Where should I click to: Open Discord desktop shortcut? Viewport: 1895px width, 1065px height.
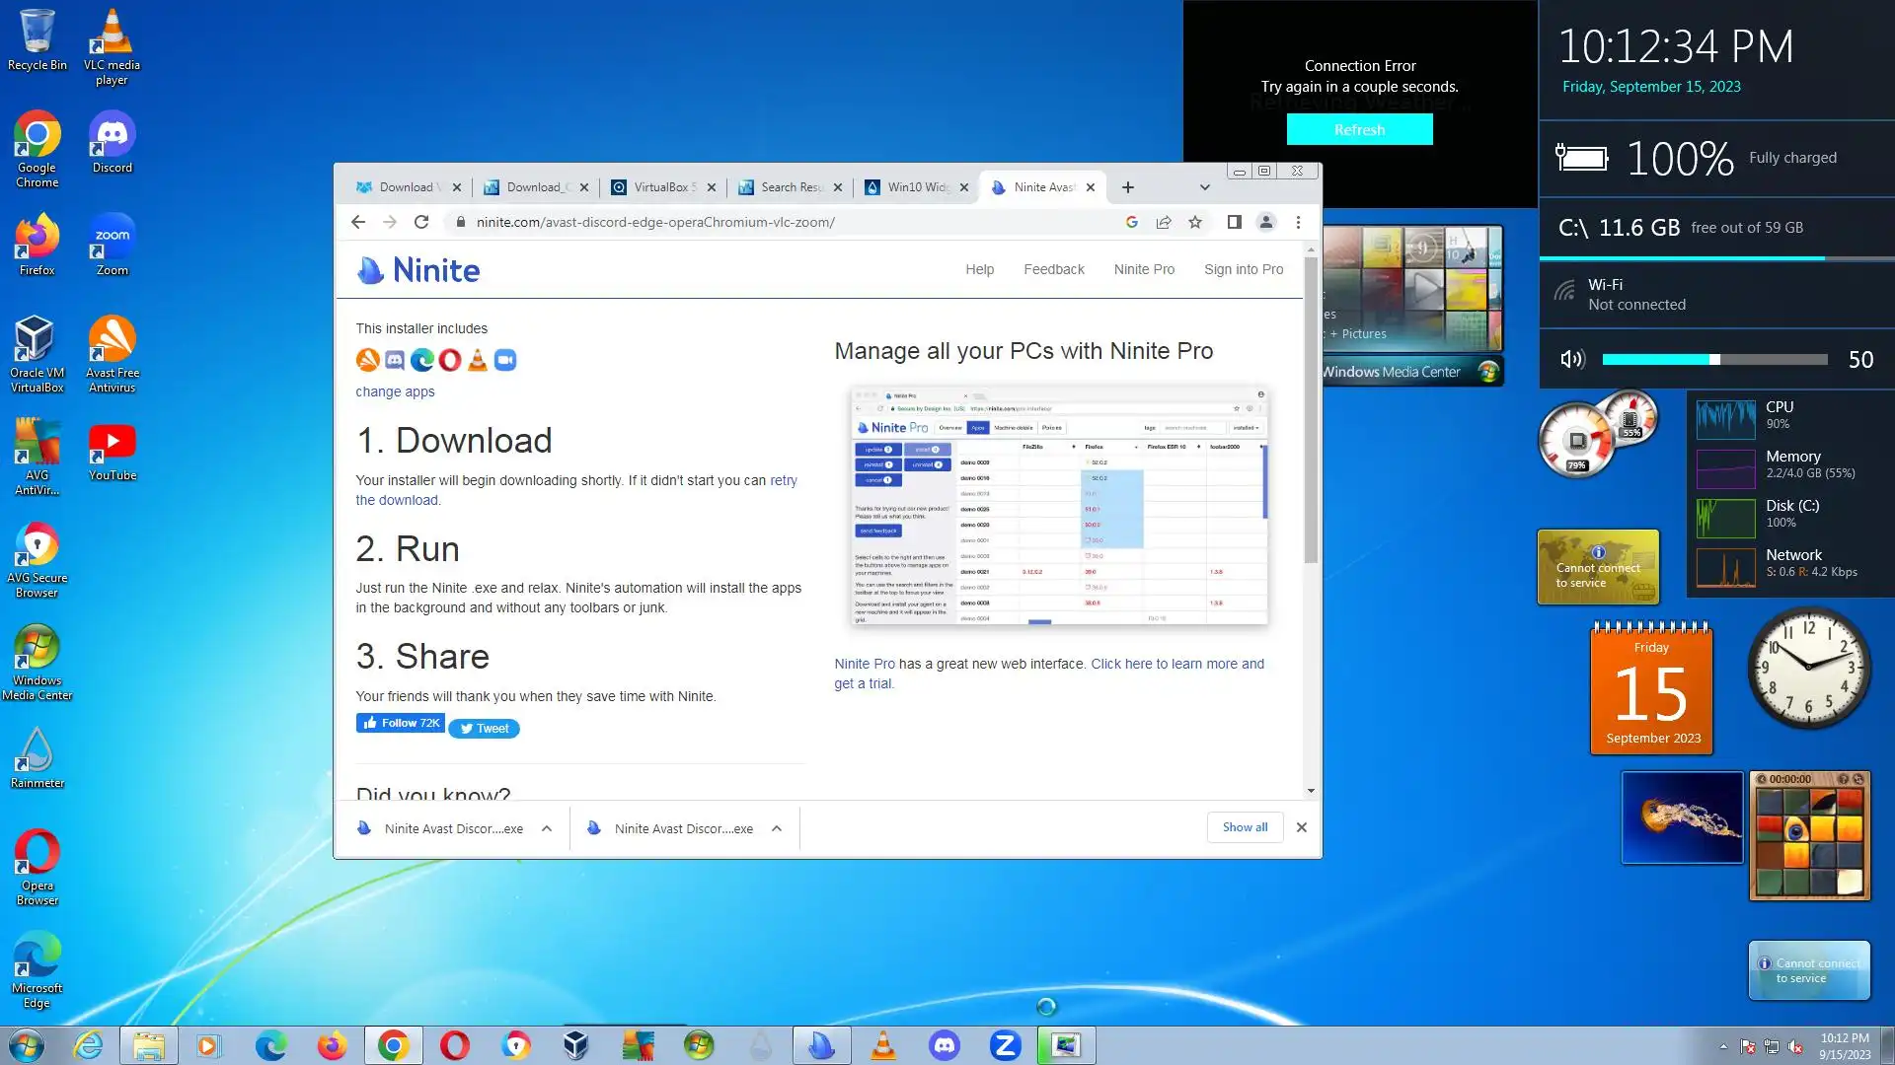point(112,143)
